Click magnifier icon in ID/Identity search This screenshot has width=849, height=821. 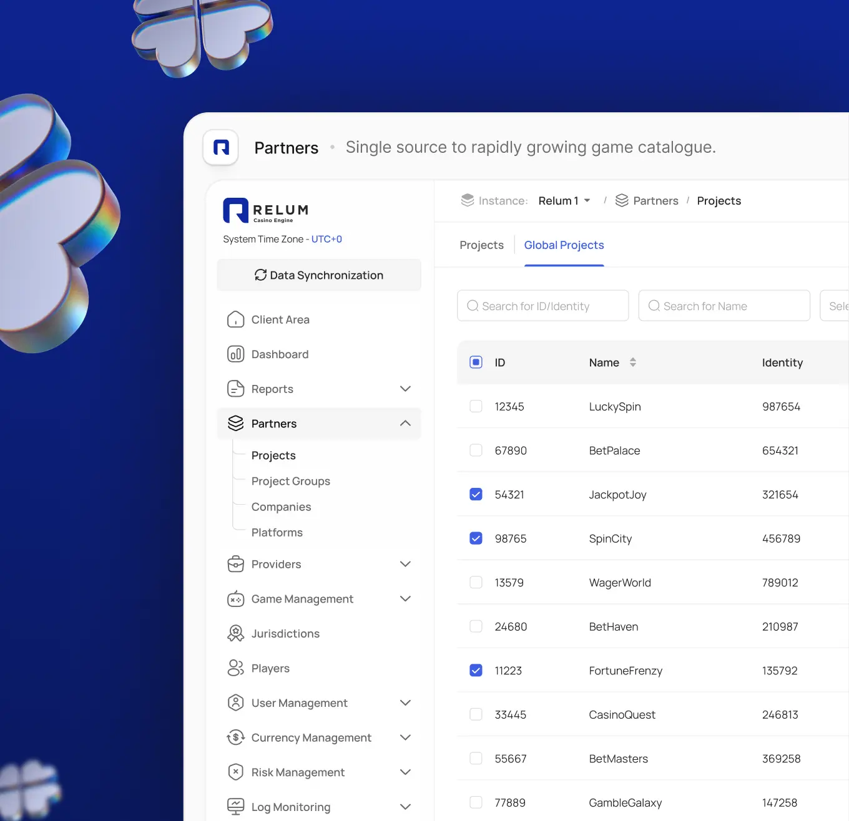[473, 306]
